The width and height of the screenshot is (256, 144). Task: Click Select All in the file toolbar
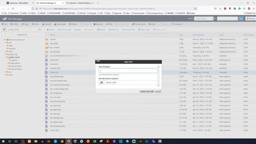(x=114, y=30)
